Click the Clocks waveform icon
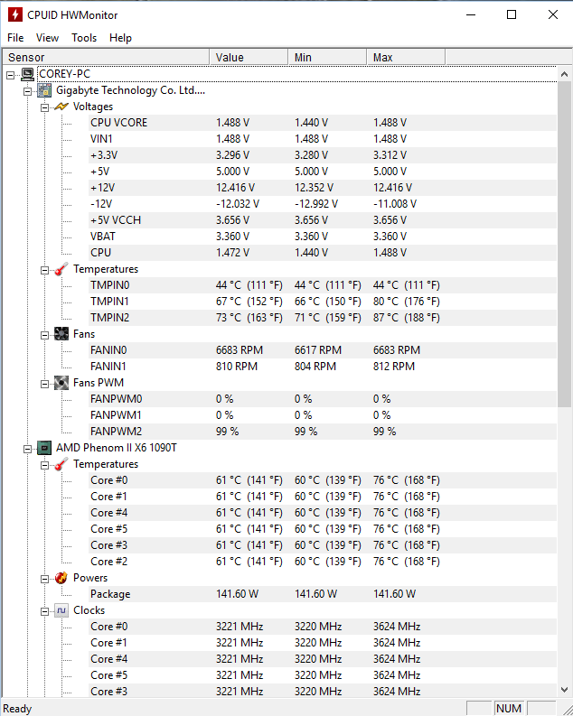Viewport: 573px width, 716px height. pyautogui.click(x=61, y=610)
